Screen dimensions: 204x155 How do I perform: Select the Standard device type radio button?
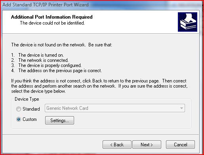point(19,109)
